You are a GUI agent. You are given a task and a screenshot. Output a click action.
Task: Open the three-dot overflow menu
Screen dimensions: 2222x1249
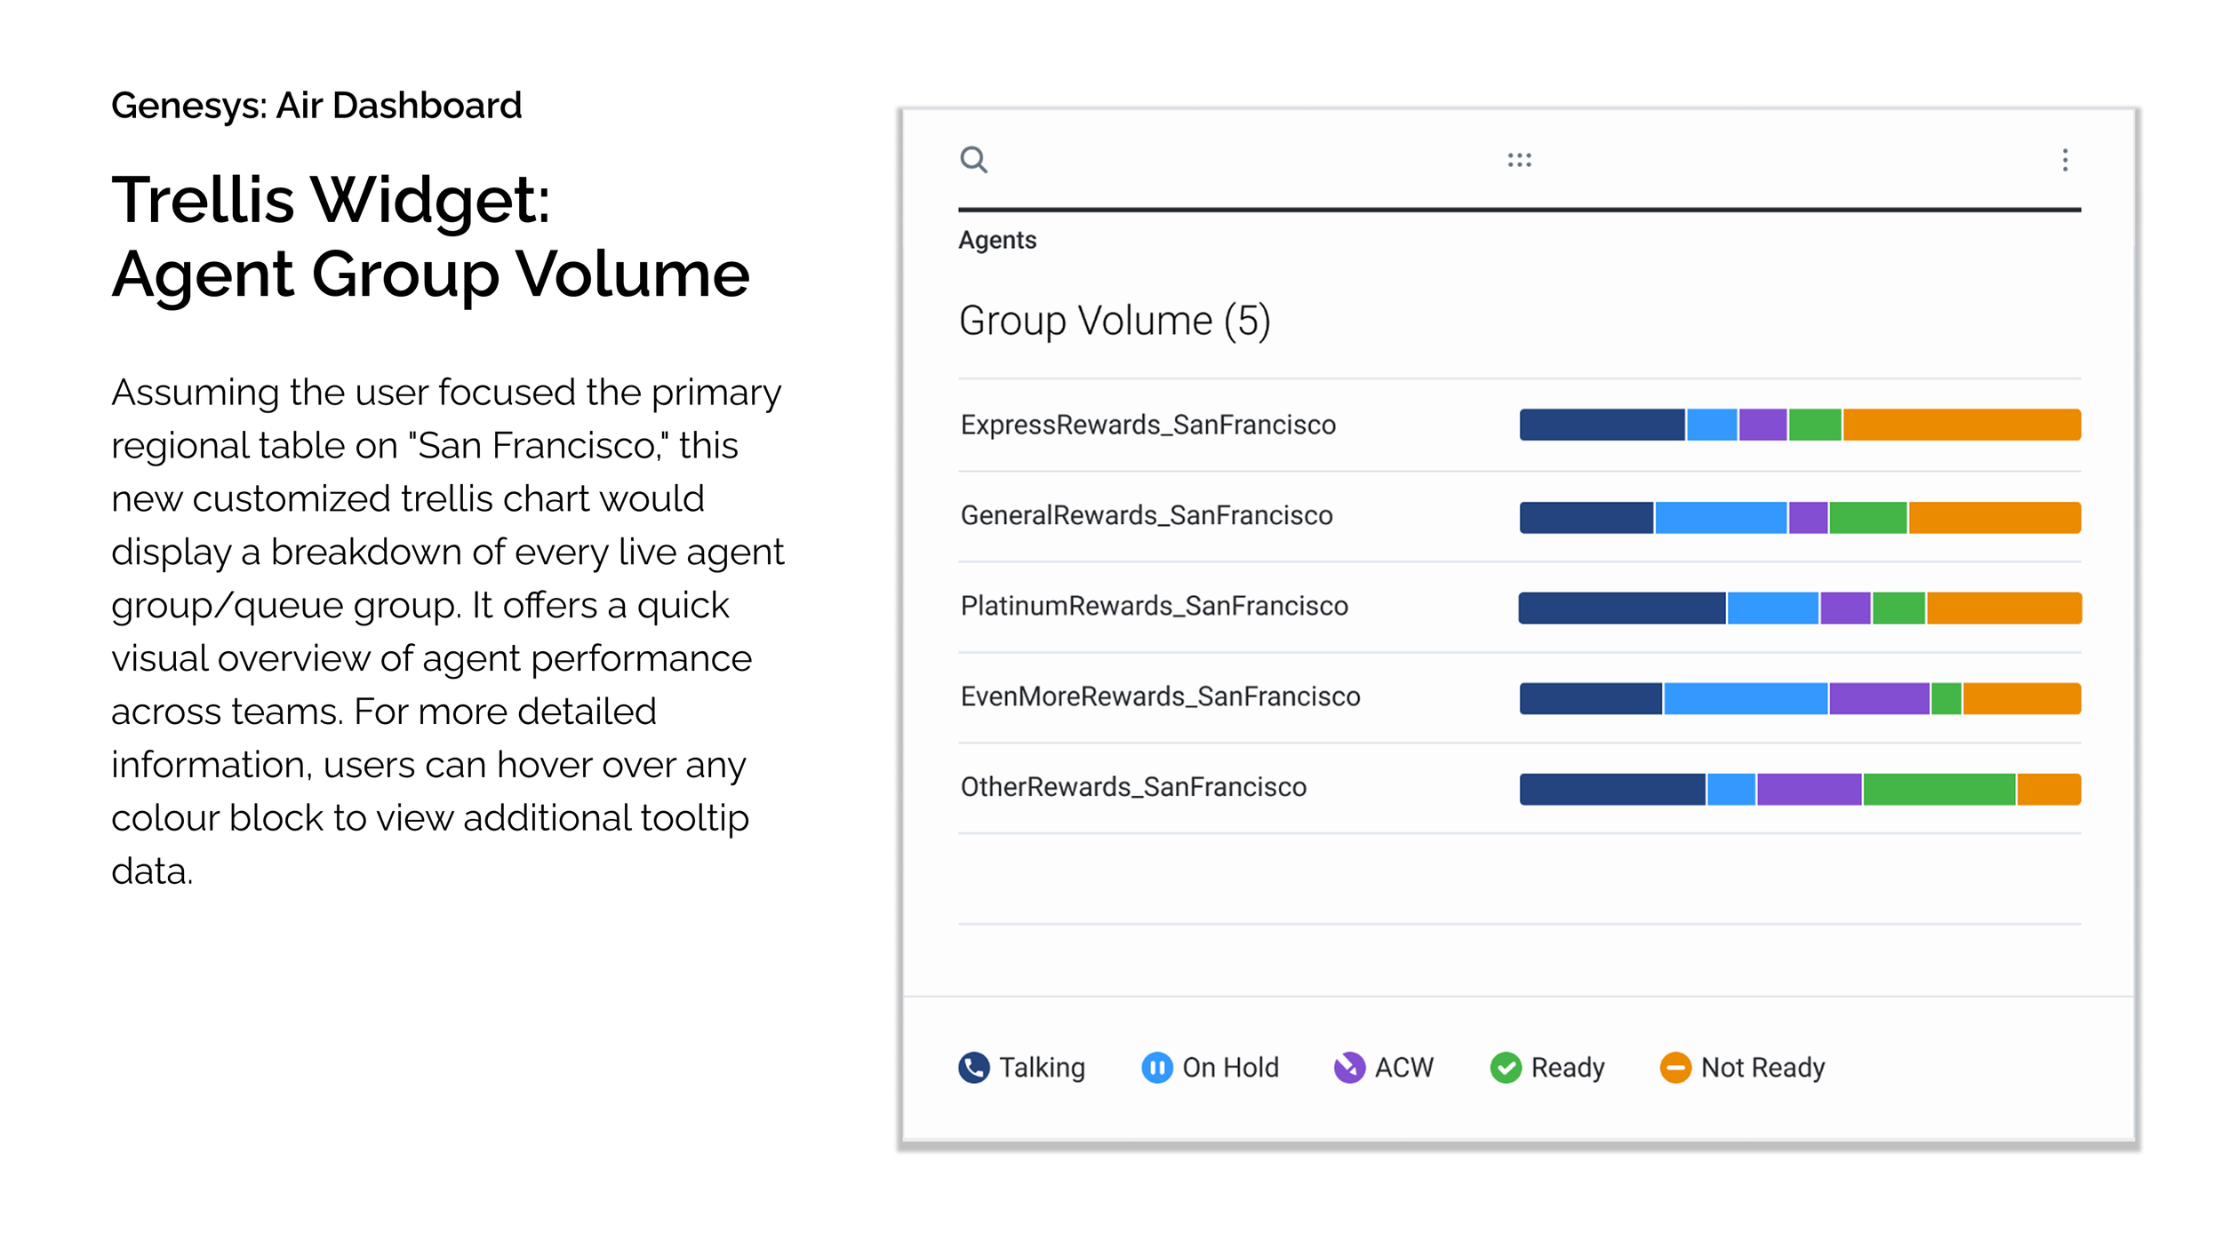coord(2064,161)
